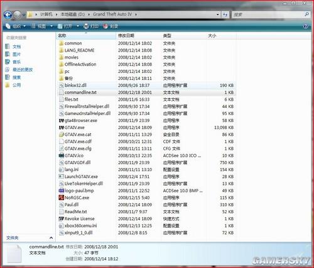Expand arrow after Grand Theft Auto IV breadcrumb

click(136, 14)
